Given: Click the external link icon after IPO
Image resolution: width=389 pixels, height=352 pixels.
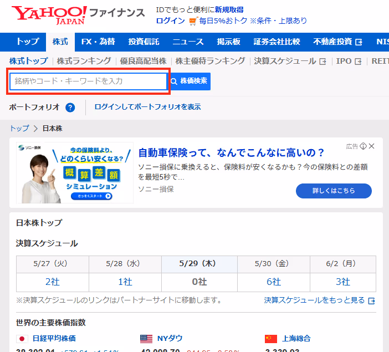Looking at the screenshot, I should [358, 62].
